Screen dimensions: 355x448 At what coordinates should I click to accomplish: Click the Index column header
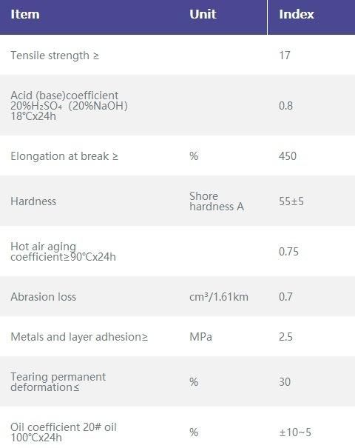[x=297, y=14]
